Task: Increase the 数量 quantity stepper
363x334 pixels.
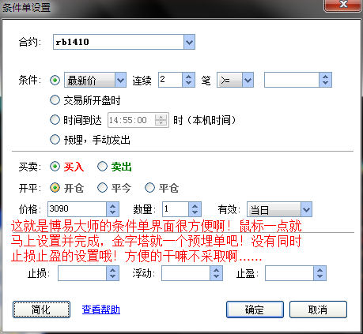Action: 195,206
